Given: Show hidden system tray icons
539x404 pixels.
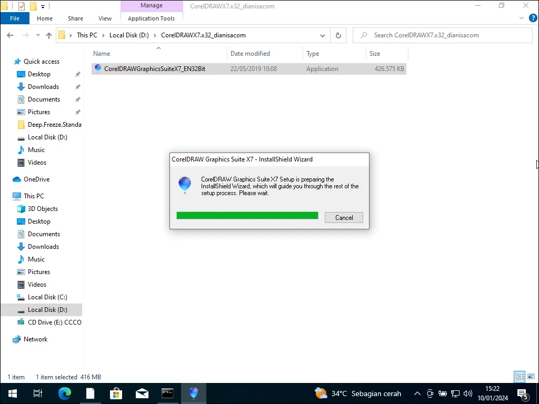Looking at the screenshot, I should 417,393.
